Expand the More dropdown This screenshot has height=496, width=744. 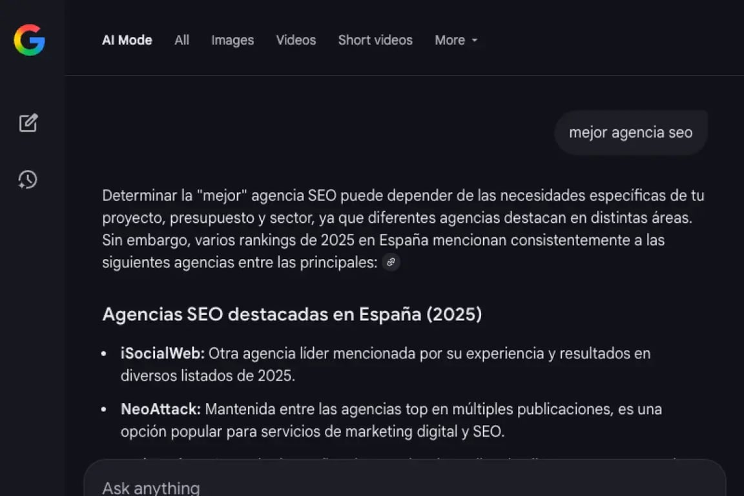pos(456,40)
